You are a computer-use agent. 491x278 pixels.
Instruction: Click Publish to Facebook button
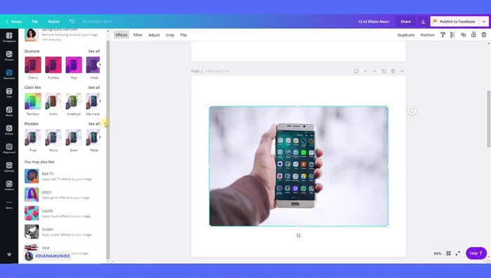pos(454,22)
